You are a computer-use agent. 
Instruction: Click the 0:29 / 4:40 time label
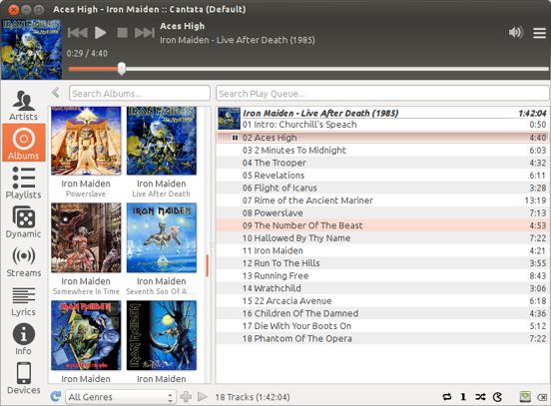coord(87,54)
